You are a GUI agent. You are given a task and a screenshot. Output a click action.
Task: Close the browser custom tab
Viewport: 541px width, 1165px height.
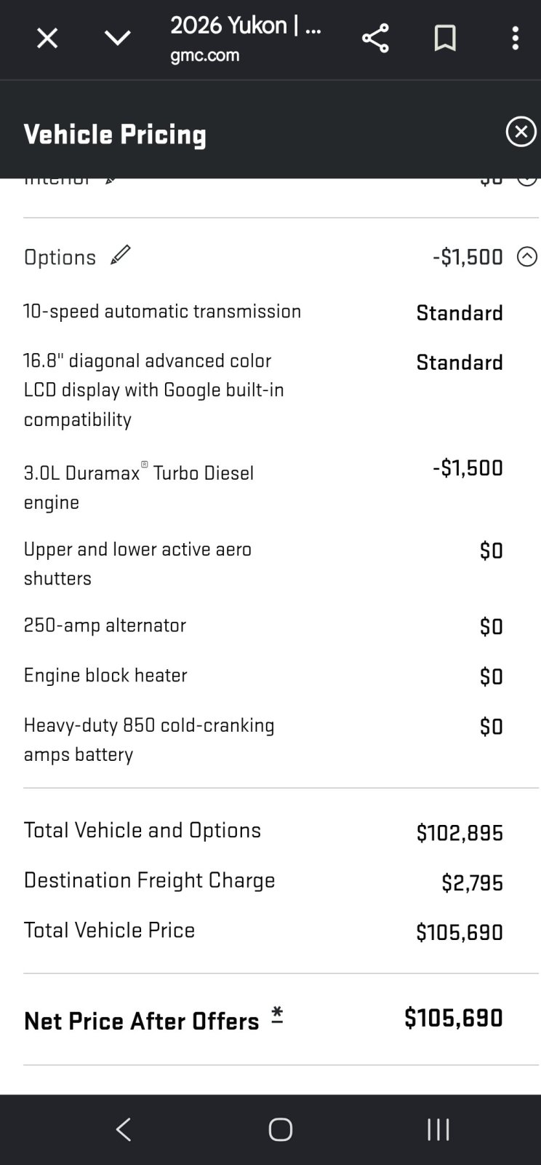pos(47,38)
